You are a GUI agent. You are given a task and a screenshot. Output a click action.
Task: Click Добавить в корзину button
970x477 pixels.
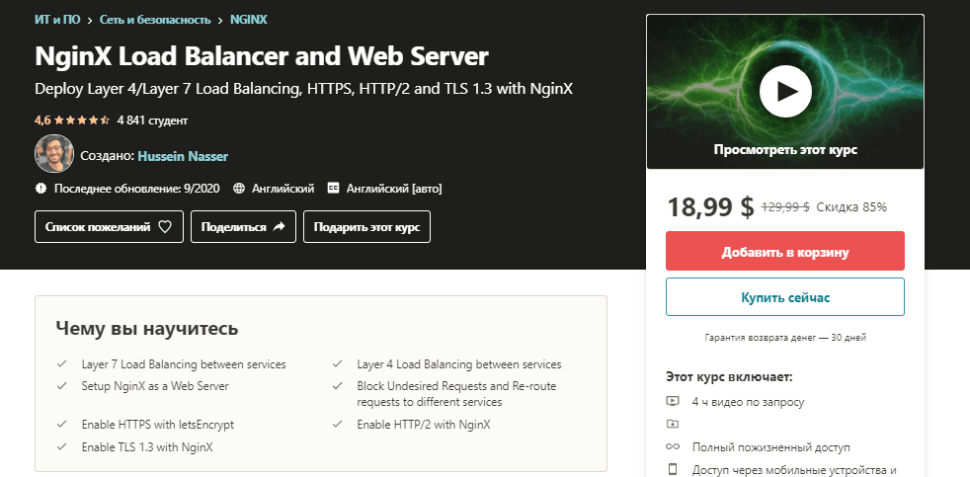tap(785, 251)
